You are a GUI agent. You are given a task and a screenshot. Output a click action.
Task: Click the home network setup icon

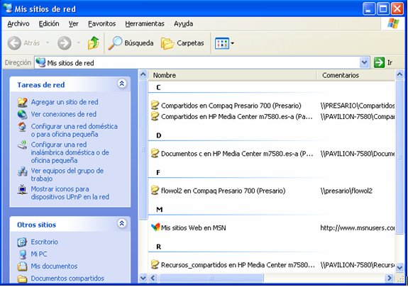[23, 127]
